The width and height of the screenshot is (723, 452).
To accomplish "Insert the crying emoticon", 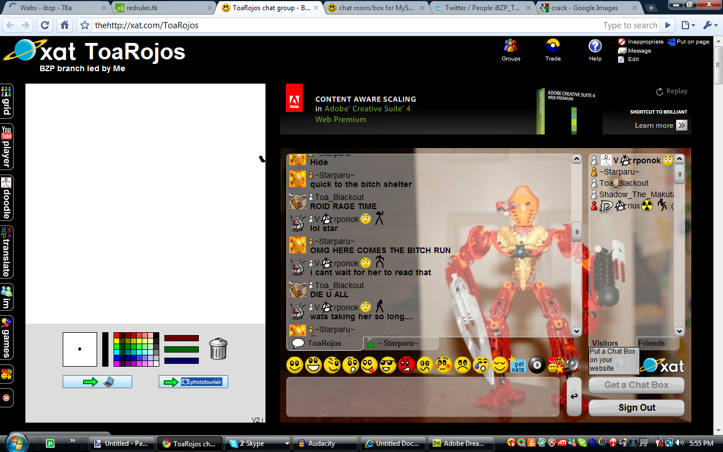I will coord(481,366).
